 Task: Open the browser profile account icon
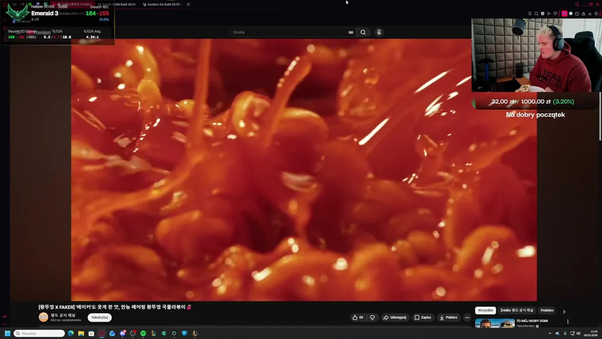click(584, 14)
